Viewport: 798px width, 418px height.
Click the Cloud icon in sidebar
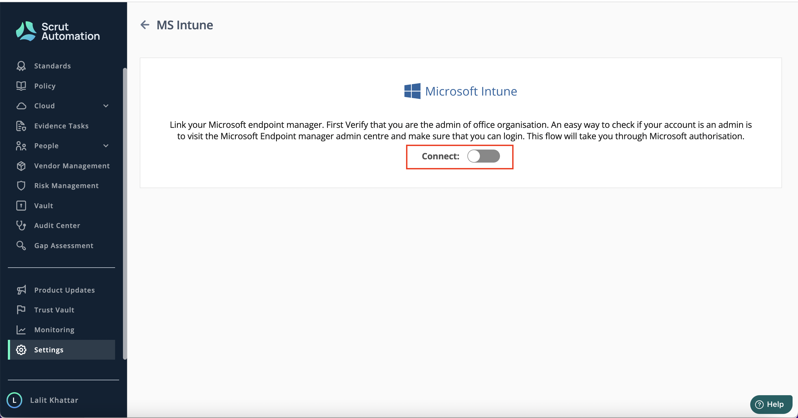[x=21, y=106]
